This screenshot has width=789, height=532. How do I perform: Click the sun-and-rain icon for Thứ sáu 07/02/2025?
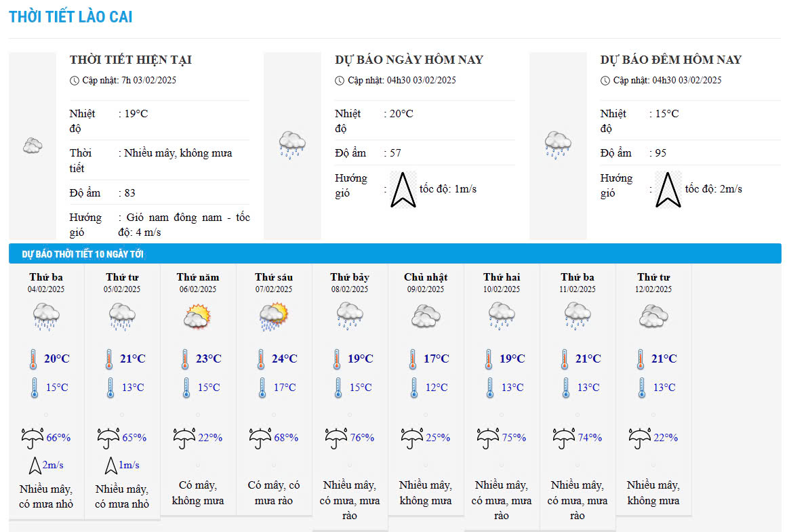pos(274,316)
